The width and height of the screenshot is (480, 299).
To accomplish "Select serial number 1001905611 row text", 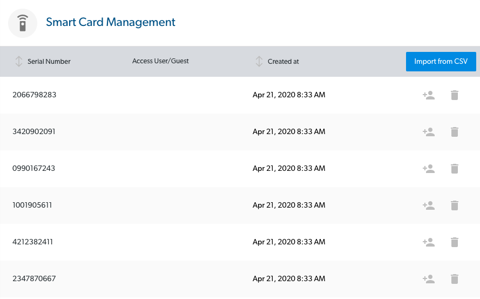I will (x=32, y=205).
